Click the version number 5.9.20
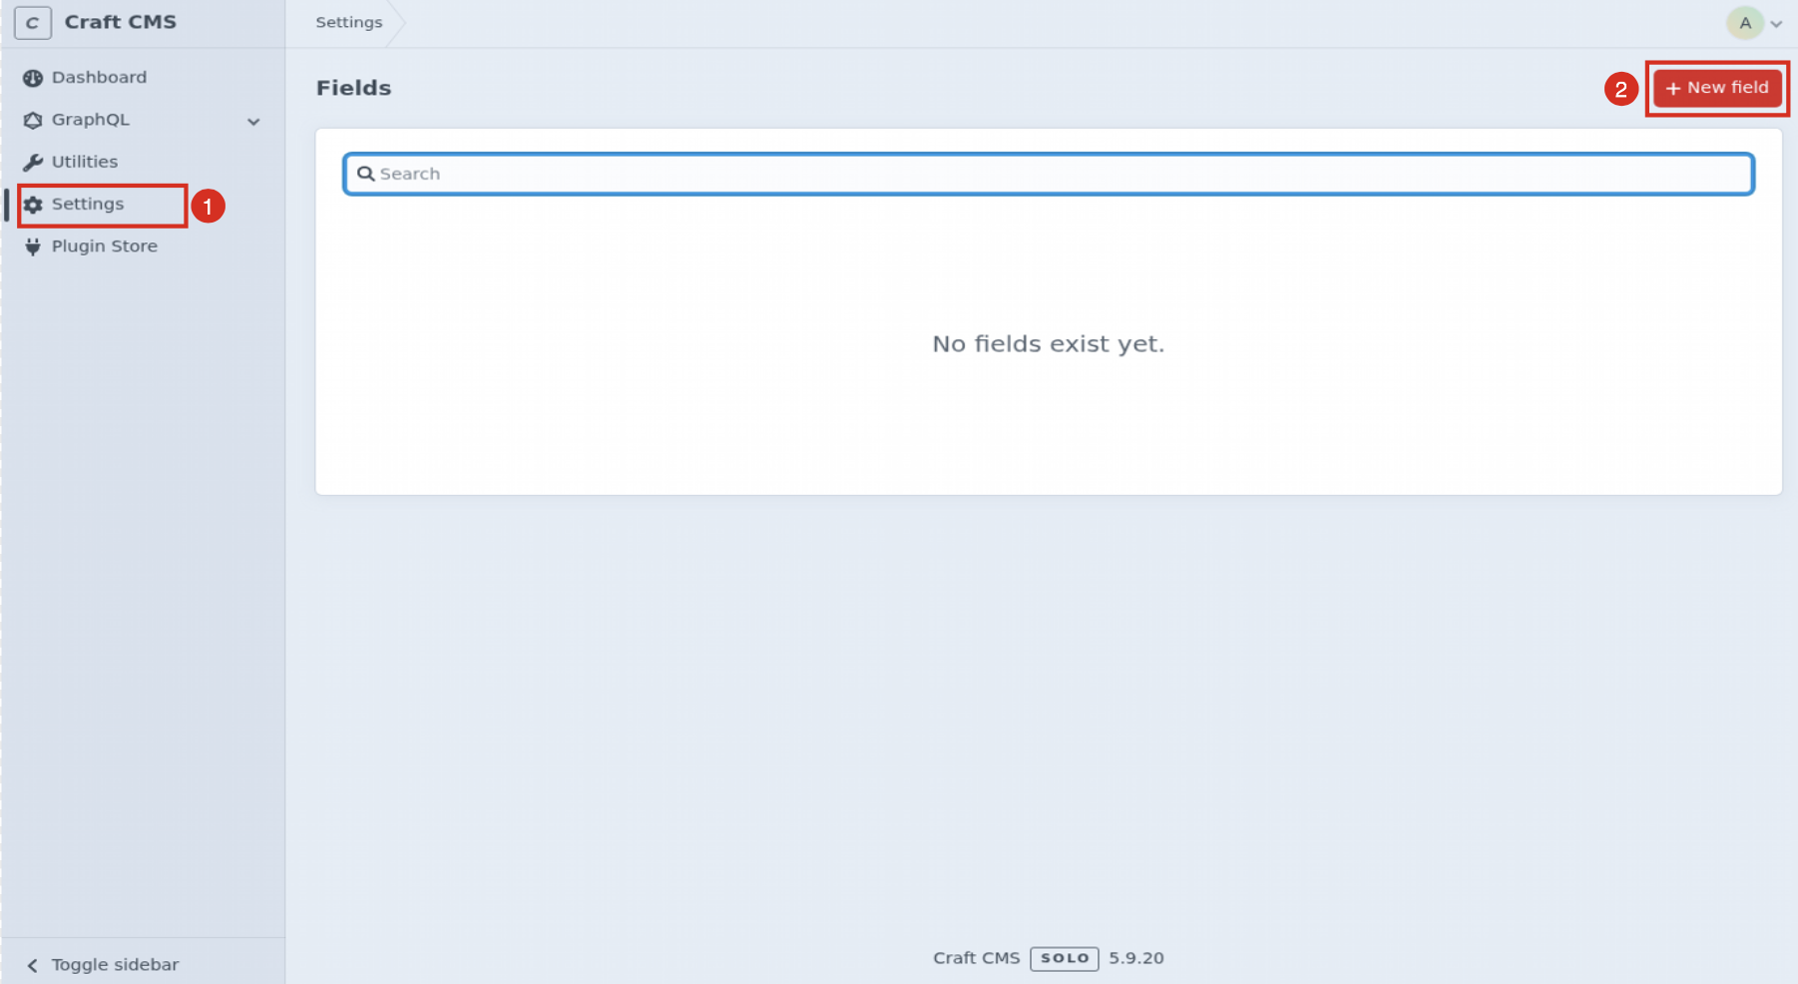Image resolution: width=1798 pixels, height=984 pixels. click(1136, 958)
